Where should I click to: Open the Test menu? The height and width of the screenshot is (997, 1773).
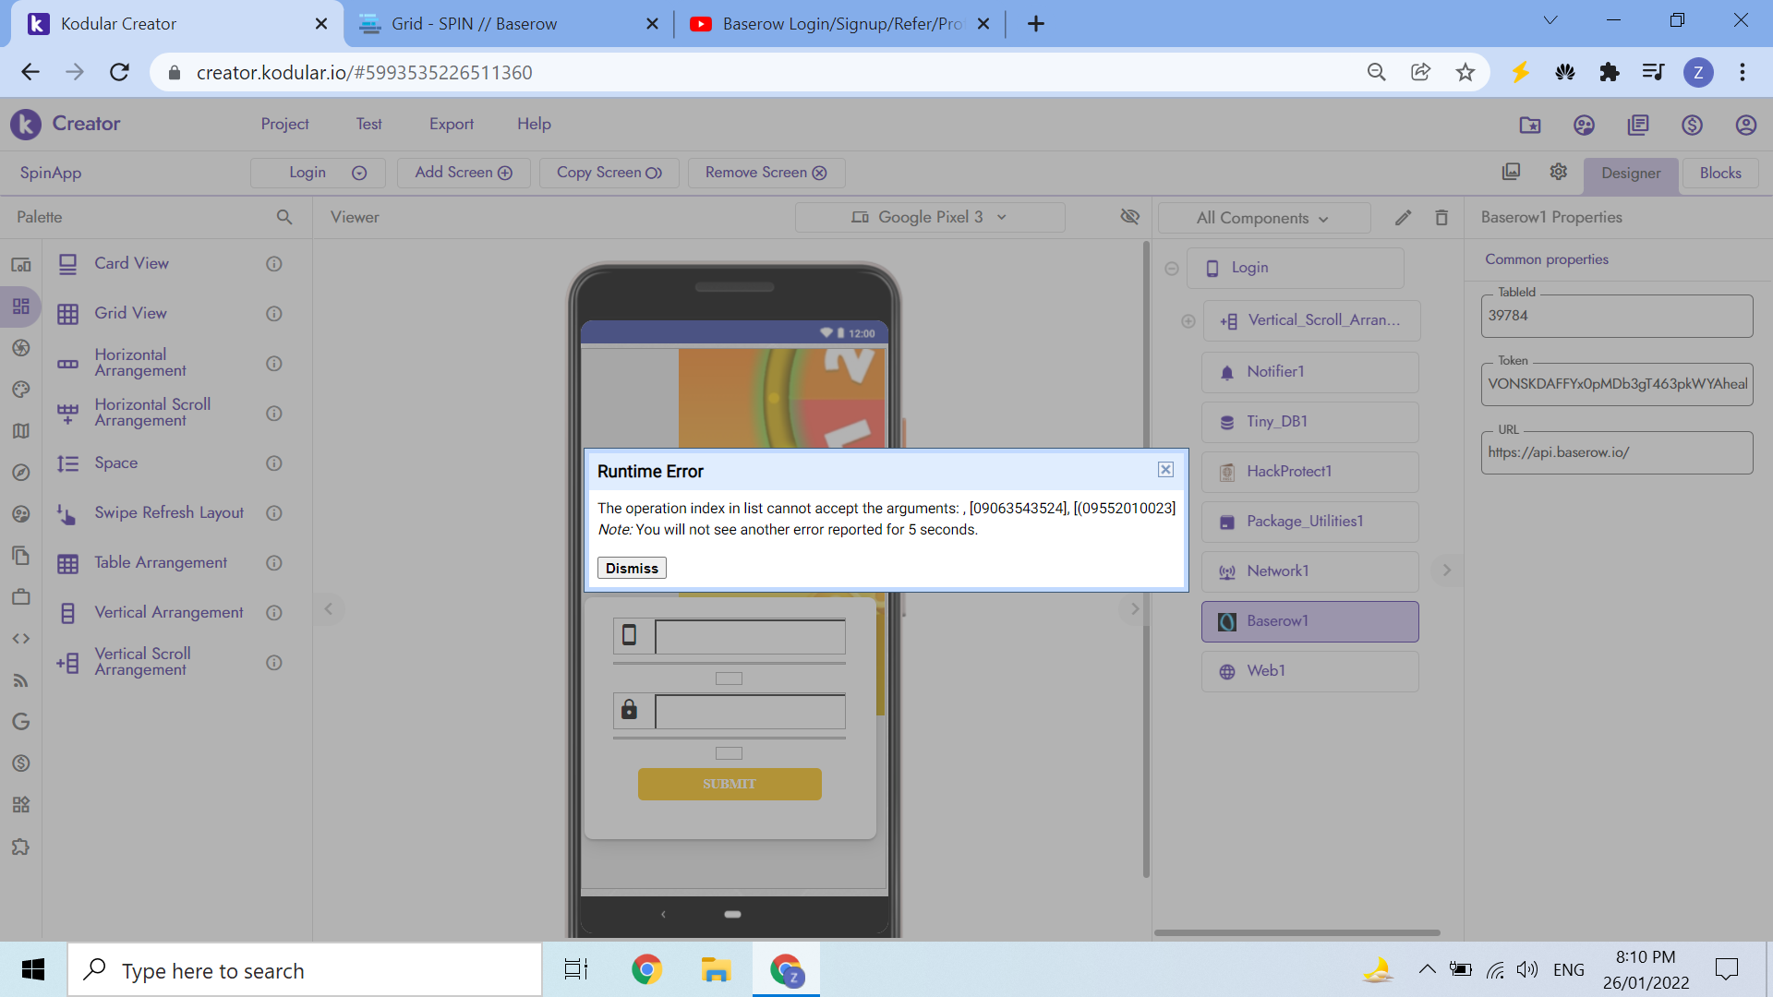coord(369,124)
